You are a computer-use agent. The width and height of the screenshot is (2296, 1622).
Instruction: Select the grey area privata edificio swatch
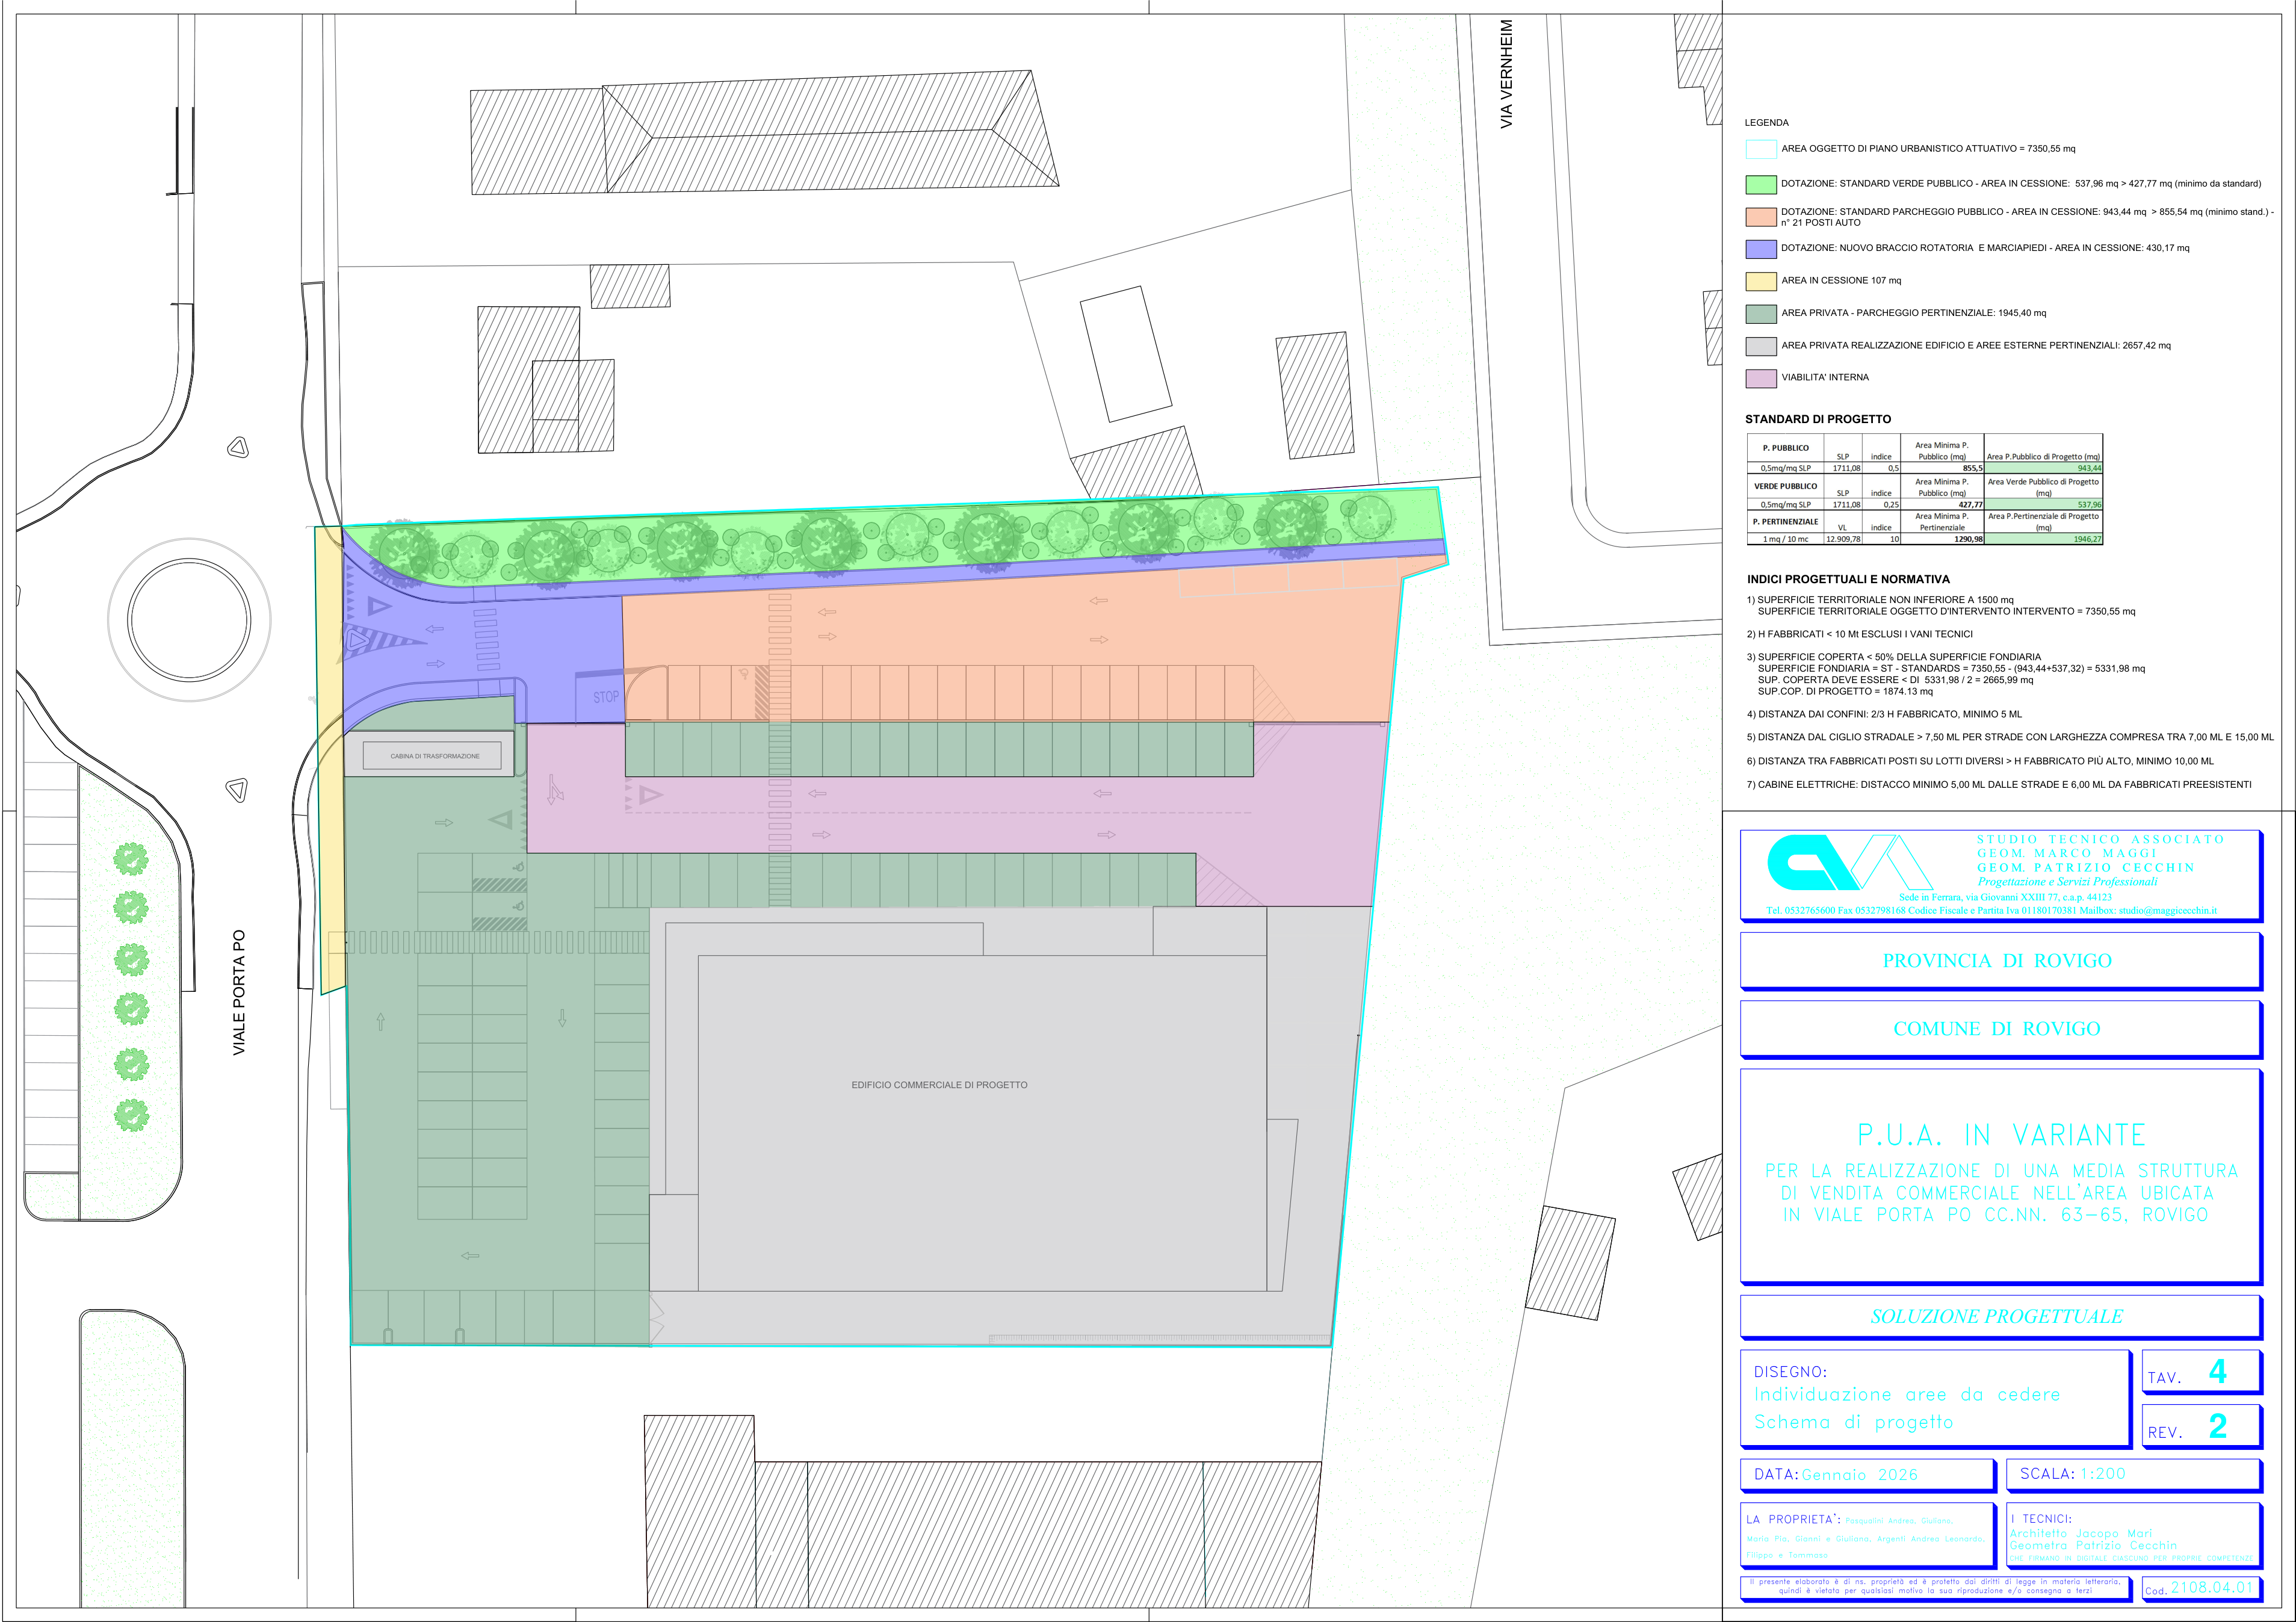point(1760,346)
